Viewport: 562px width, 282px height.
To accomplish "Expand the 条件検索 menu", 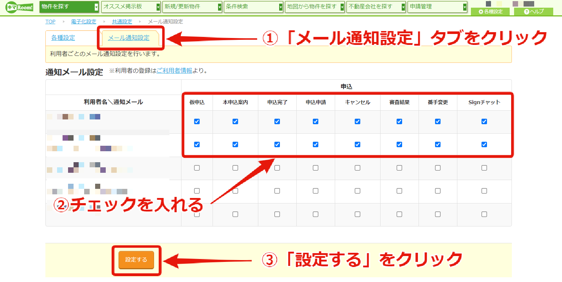I will (253, 7).
